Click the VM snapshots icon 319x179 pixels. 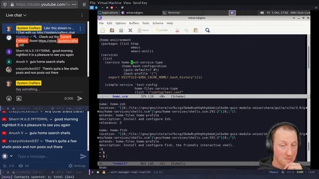click(x=122, y=7)
